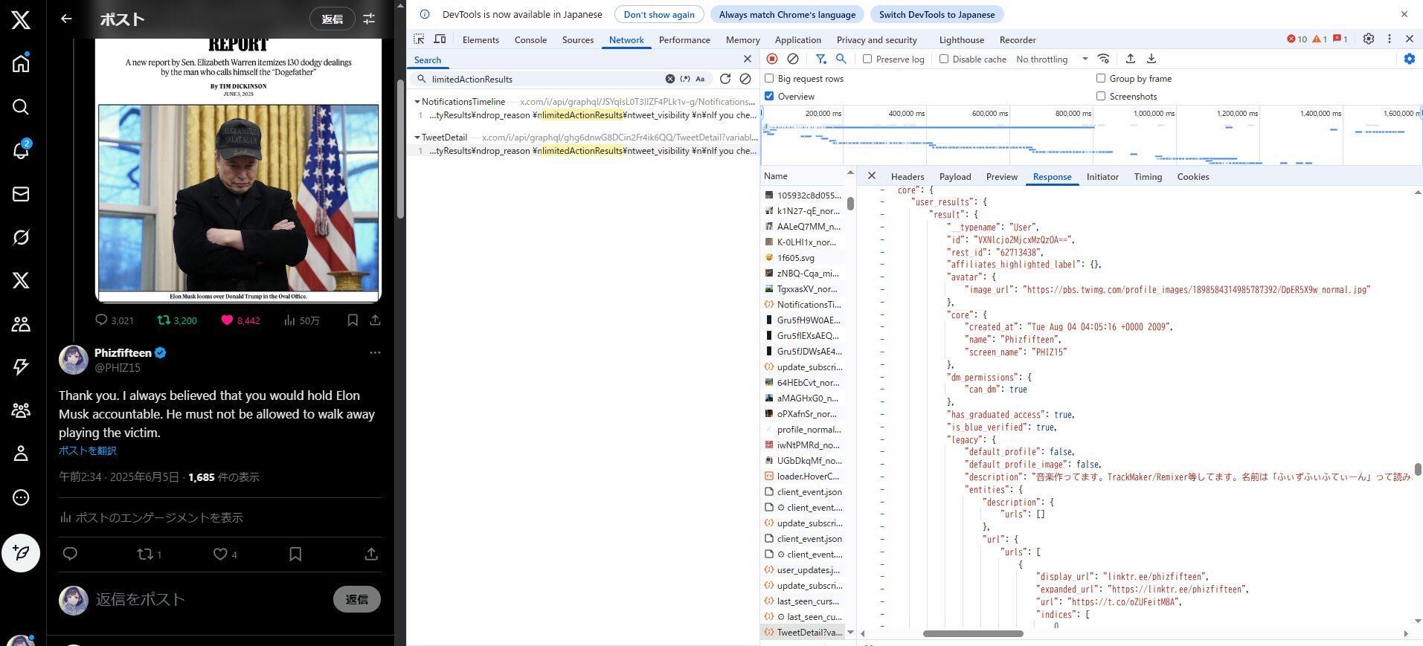Viewport: 1423px width, 646px height.
Task: Open ポストのエンゲージメントを表示 link
Action: coord(151,517)
